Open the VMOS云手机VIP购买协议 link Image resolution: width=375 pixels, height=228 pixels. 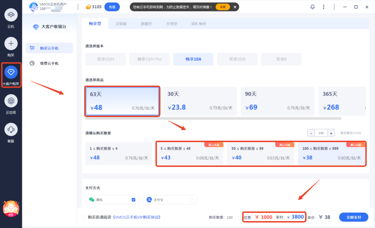136,217
